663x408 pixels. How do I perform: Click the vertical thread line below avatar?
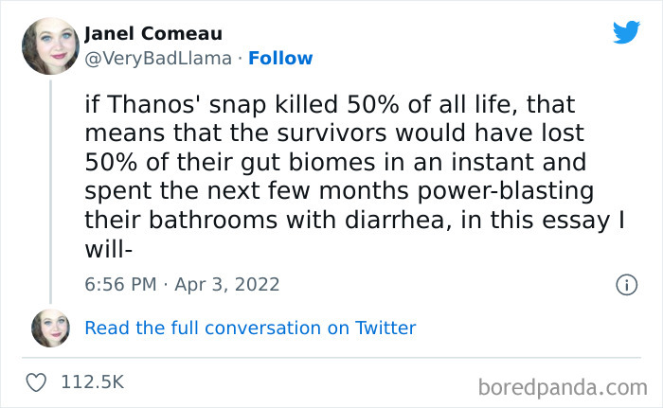[50, 189]
